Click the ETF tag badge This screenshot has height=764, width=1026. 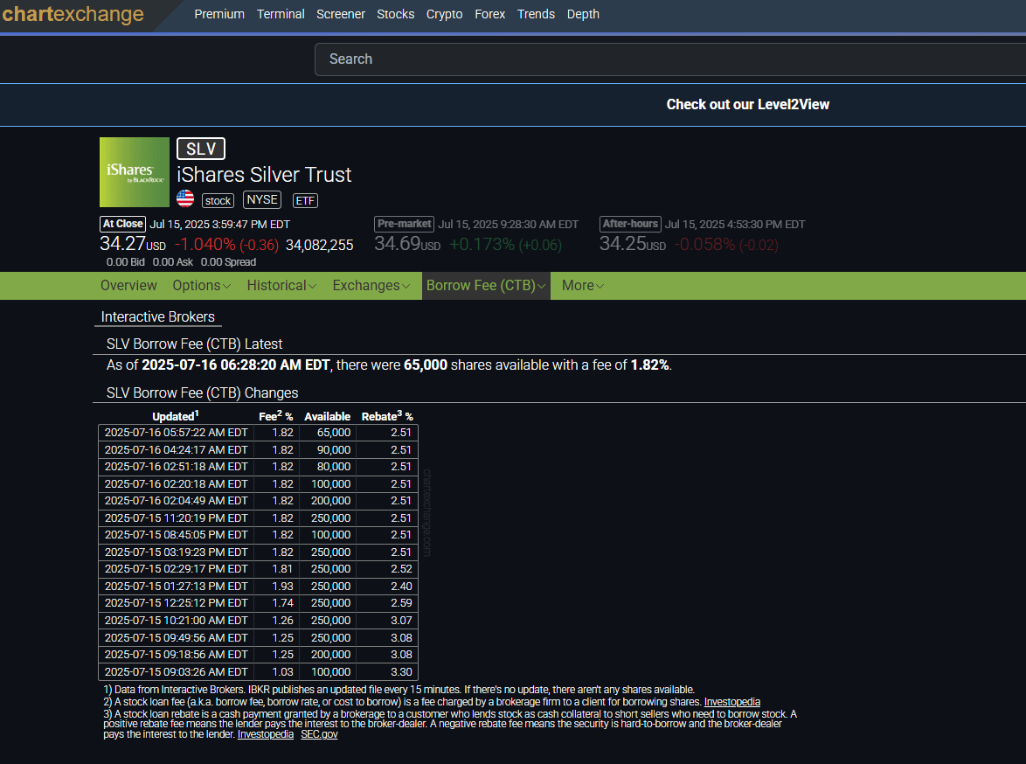[305, 200]
